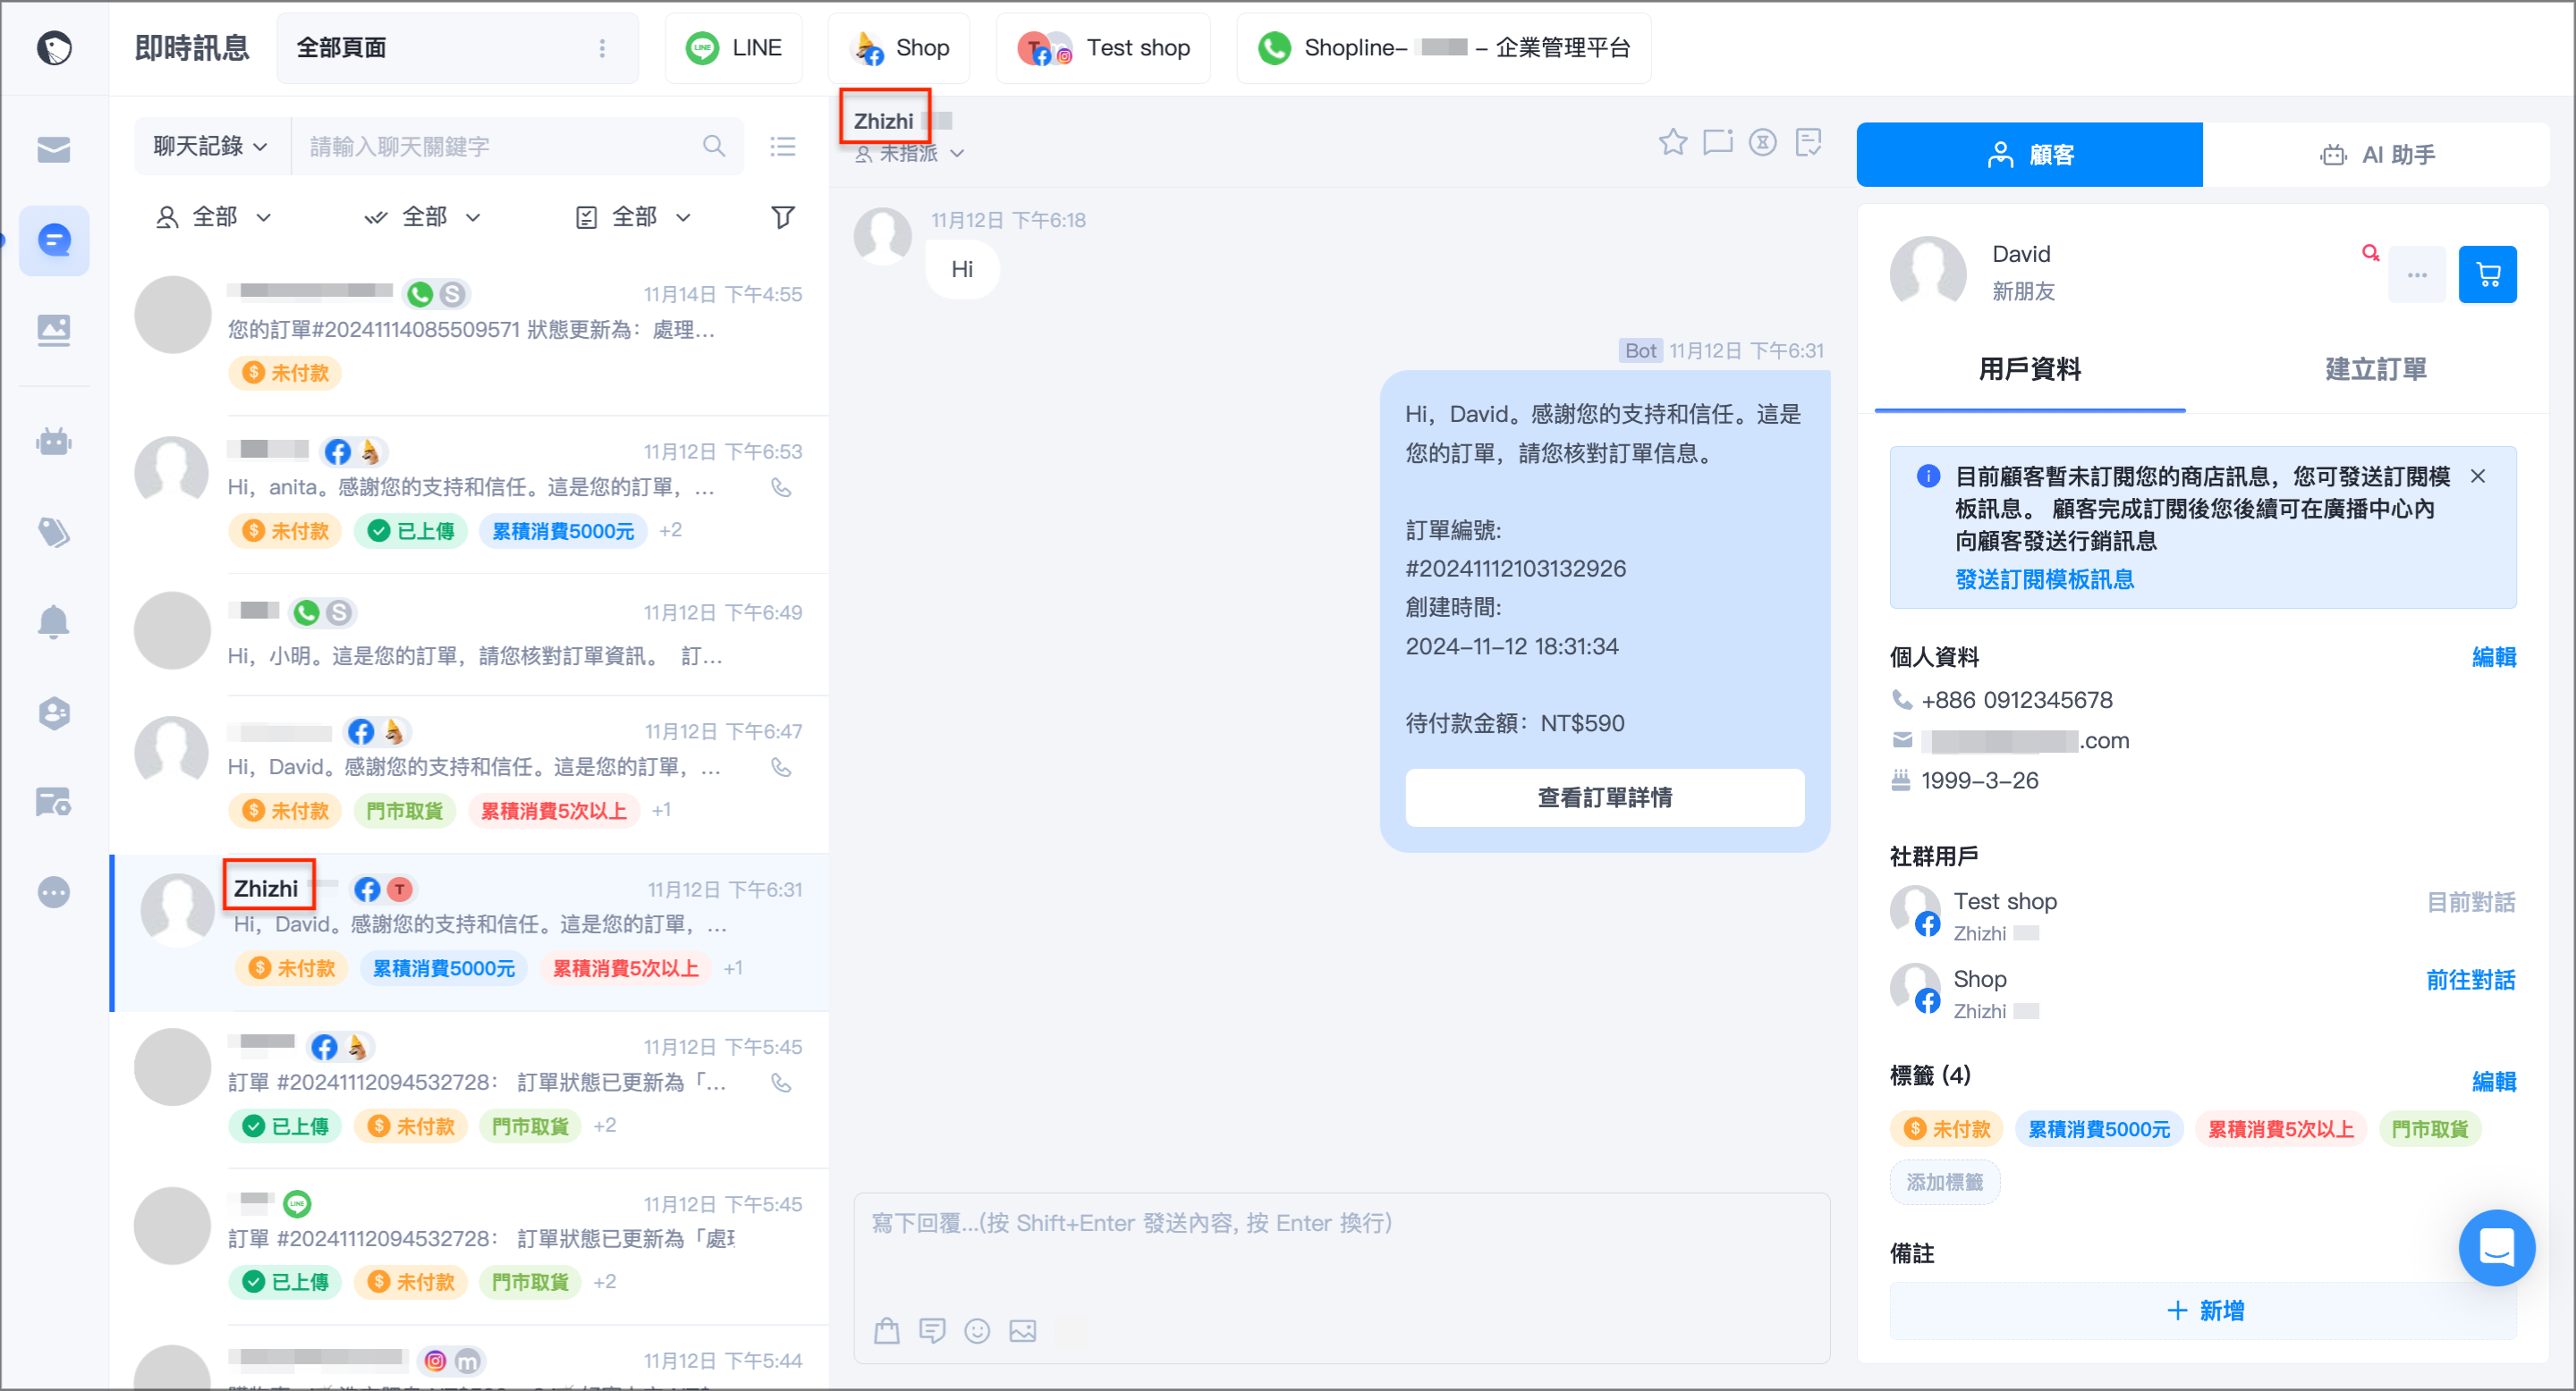This screenshot has height=1391, width=2576.
Task: Click the app logo at top left
Action: [x=54, y=47]
